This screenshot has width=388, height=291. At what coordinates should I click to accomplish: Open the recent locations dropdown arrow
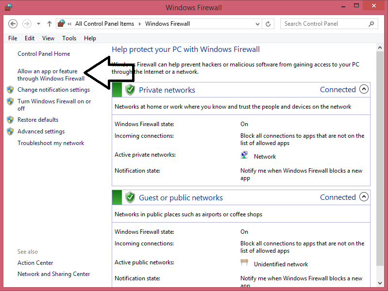(x=38, y=24)
